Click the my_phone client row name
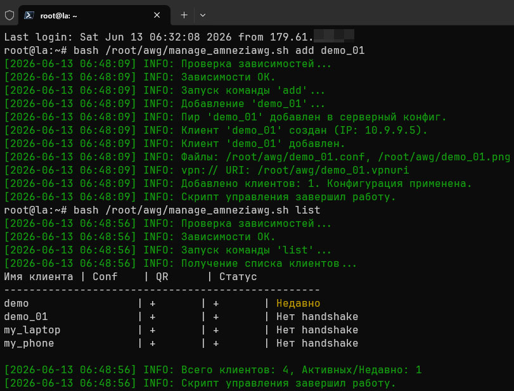The height and width of the screenshot is (391, 514). [x=29, y=343]
